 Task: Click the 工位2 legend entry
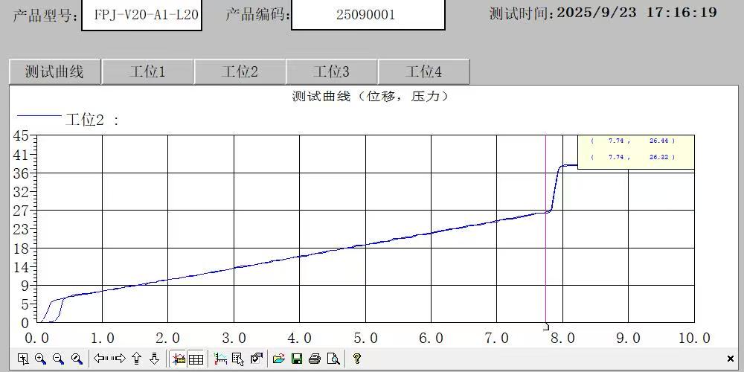click(67, 120)
